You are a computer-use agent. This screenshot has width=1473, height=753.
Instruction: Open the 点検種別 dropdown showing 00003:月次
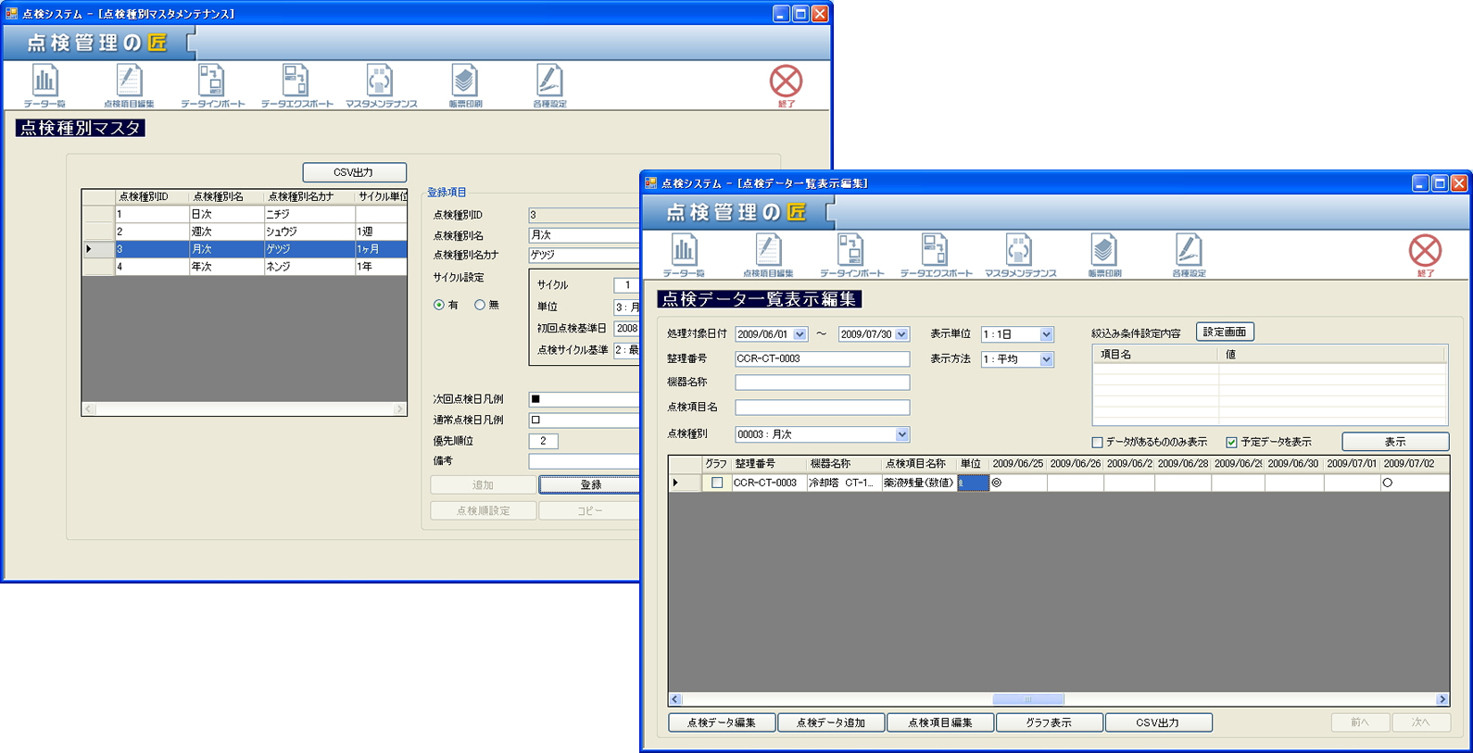pyautogui.click(x=901, y=434)
